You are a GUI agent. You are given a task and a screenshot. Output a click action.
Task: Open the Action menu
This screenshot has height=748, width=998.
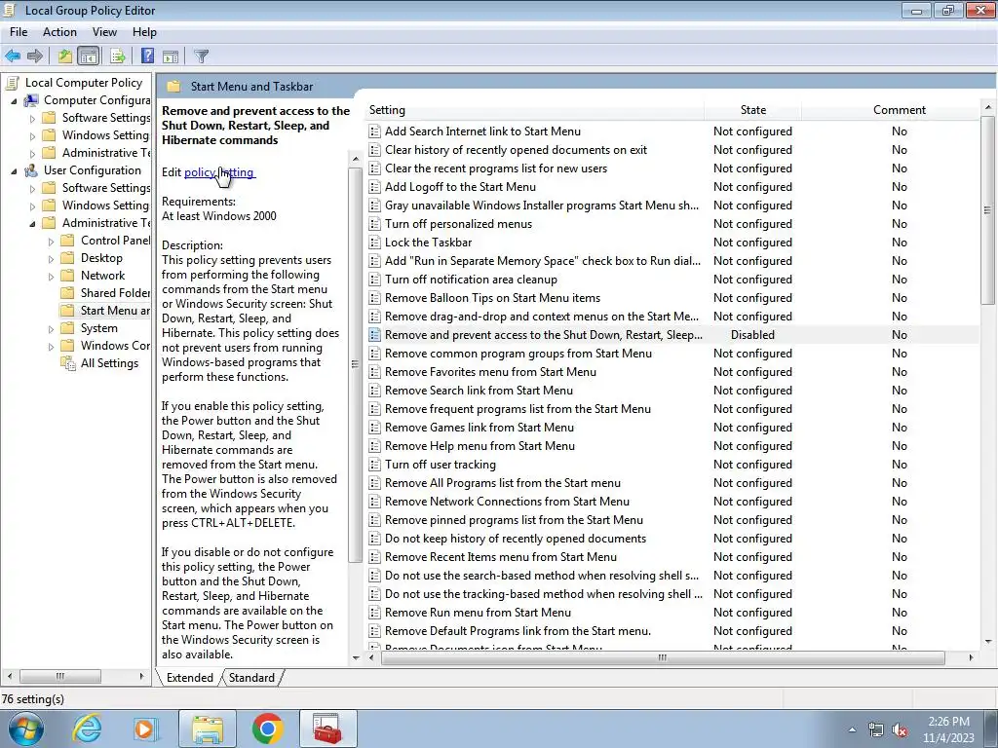59,32
